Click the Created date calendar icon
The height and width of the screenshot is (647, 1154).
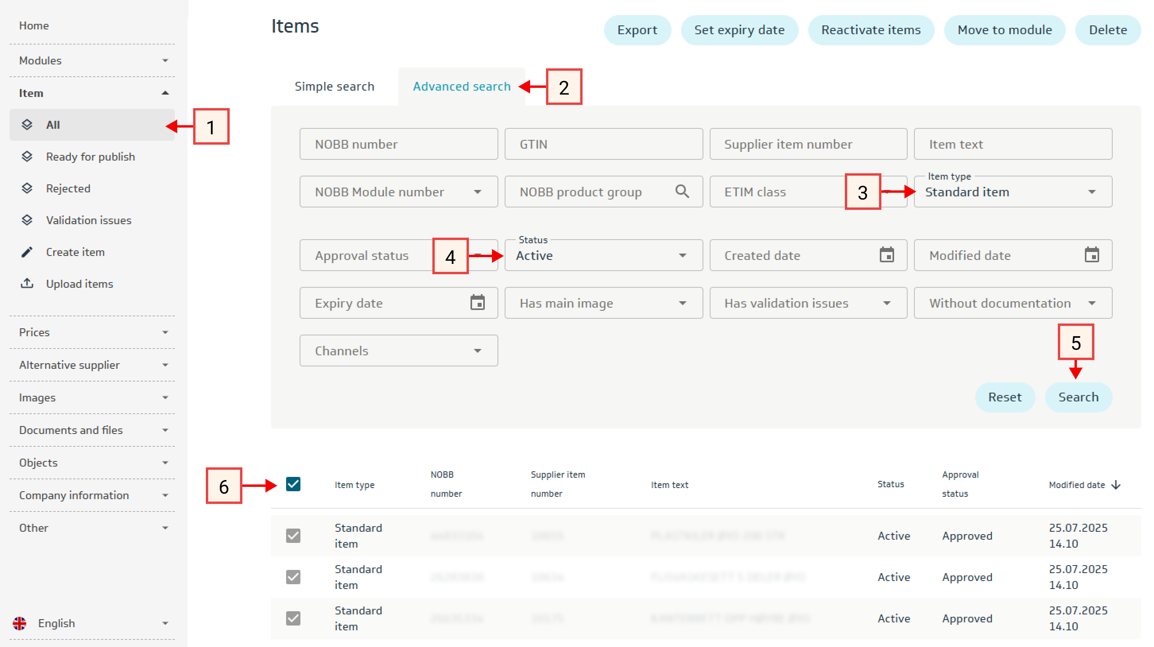point(887,255)
